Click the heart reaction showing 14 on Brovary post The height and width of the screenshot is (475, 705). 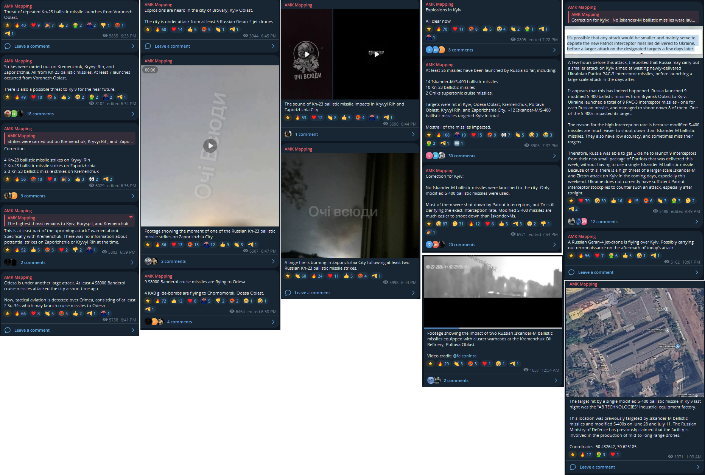tap(177, 29)
